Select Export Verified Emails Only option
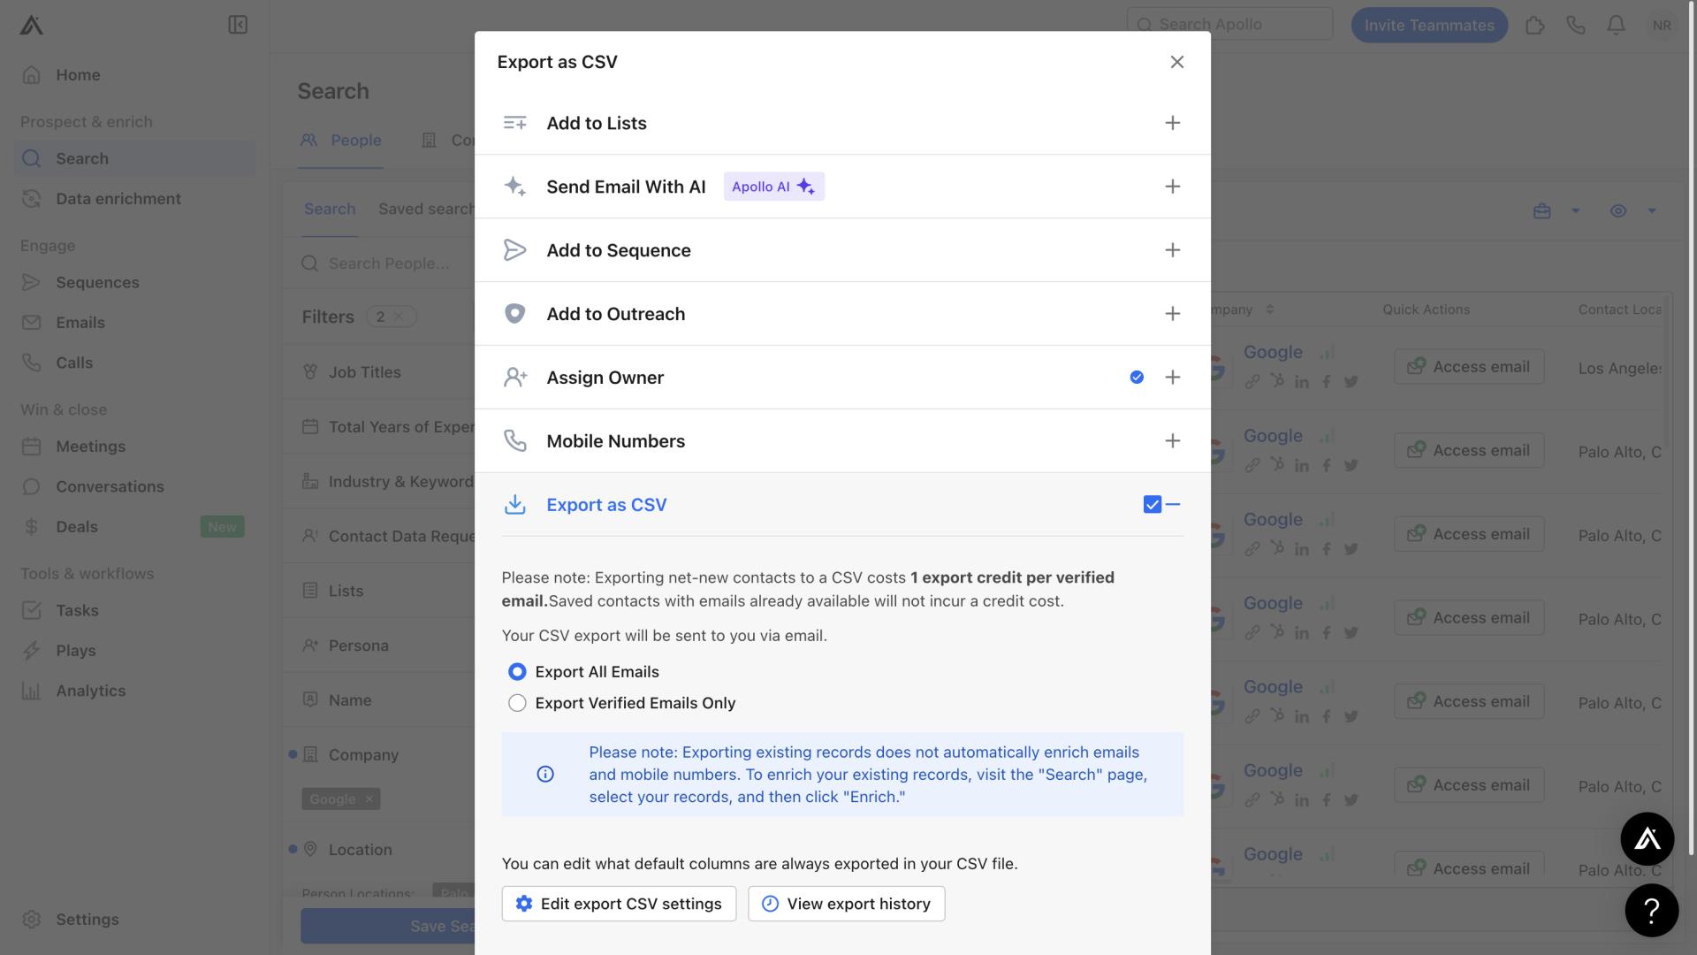 (516, 702)
